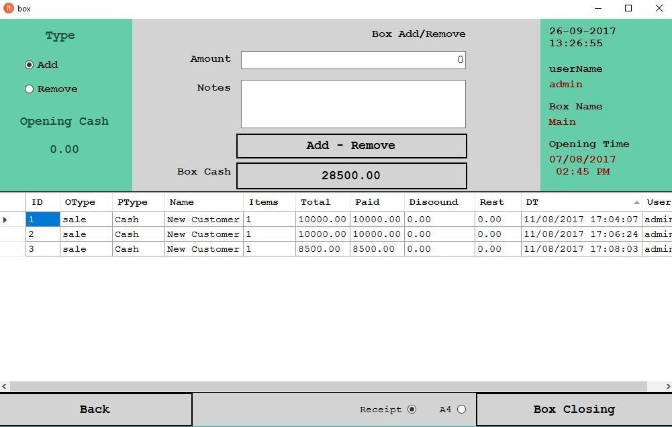Click the Box Cash 28500.00 button
This screenshot has width=672, height=427.
click(x=351, y=176)
